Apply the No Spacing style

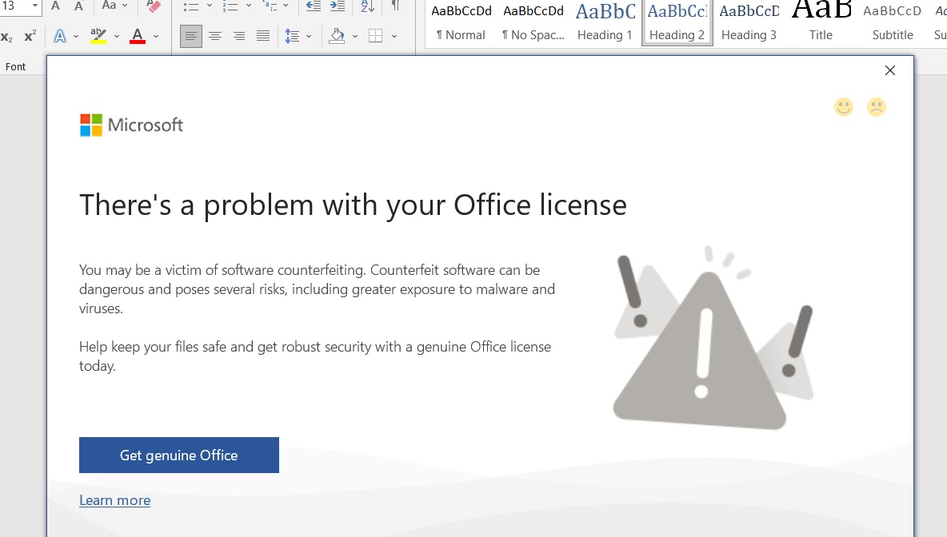point(533,22)
